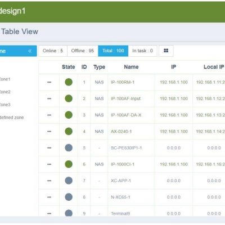
Task: Open the three-dot menu for IP-100AF-Input
Action: point(49,98)
